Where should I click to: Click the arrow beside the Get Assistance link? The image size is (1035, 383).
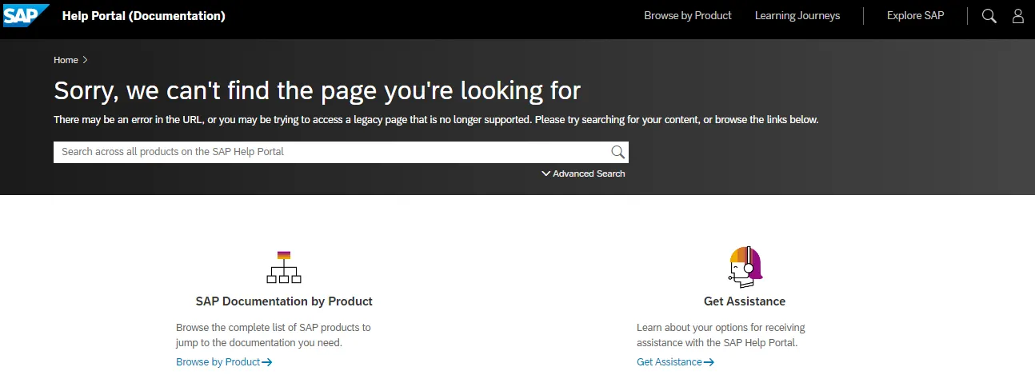tap(709, 362)
